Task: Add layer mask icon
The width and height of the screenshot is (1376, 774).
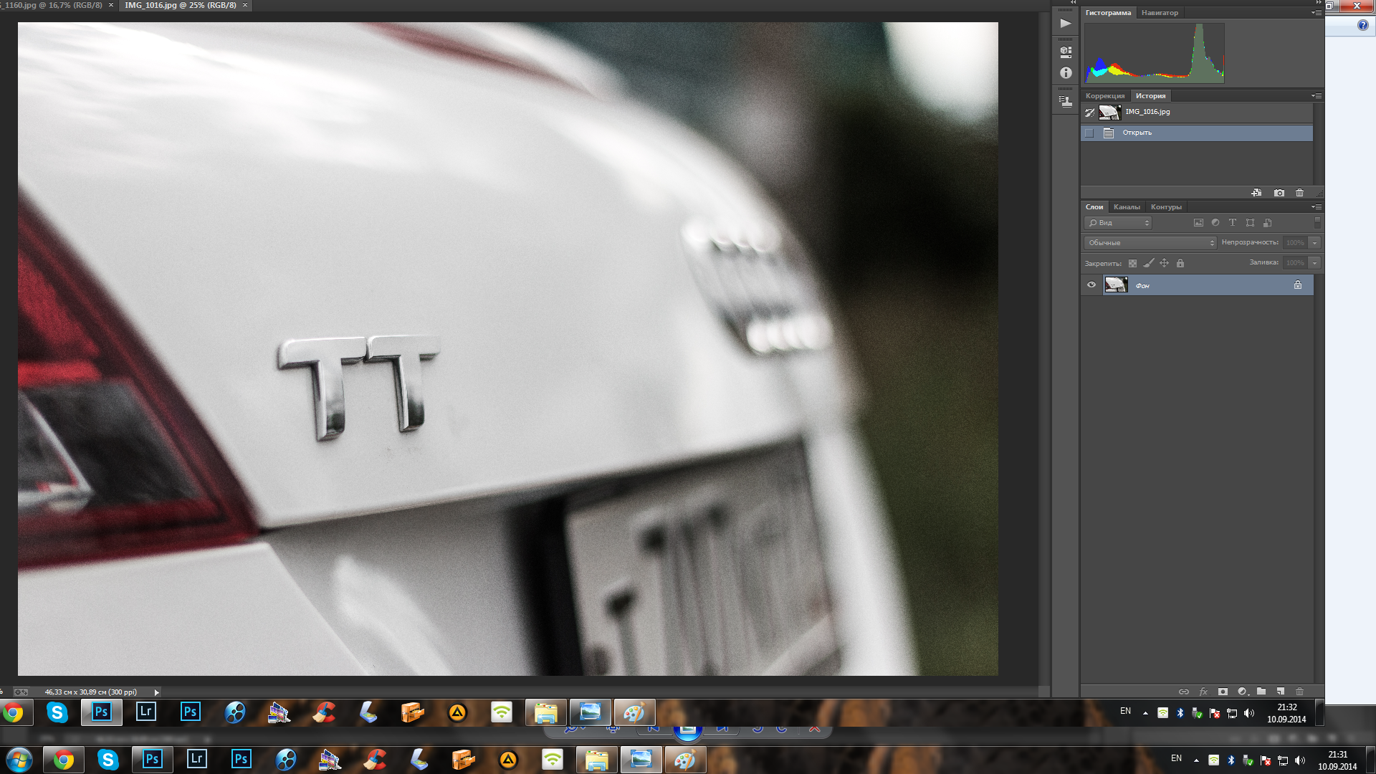Action: click(1223, 692)
